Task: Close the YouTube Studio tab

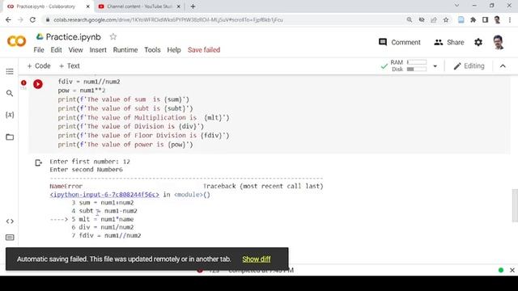Action: (x=178, y=6)
